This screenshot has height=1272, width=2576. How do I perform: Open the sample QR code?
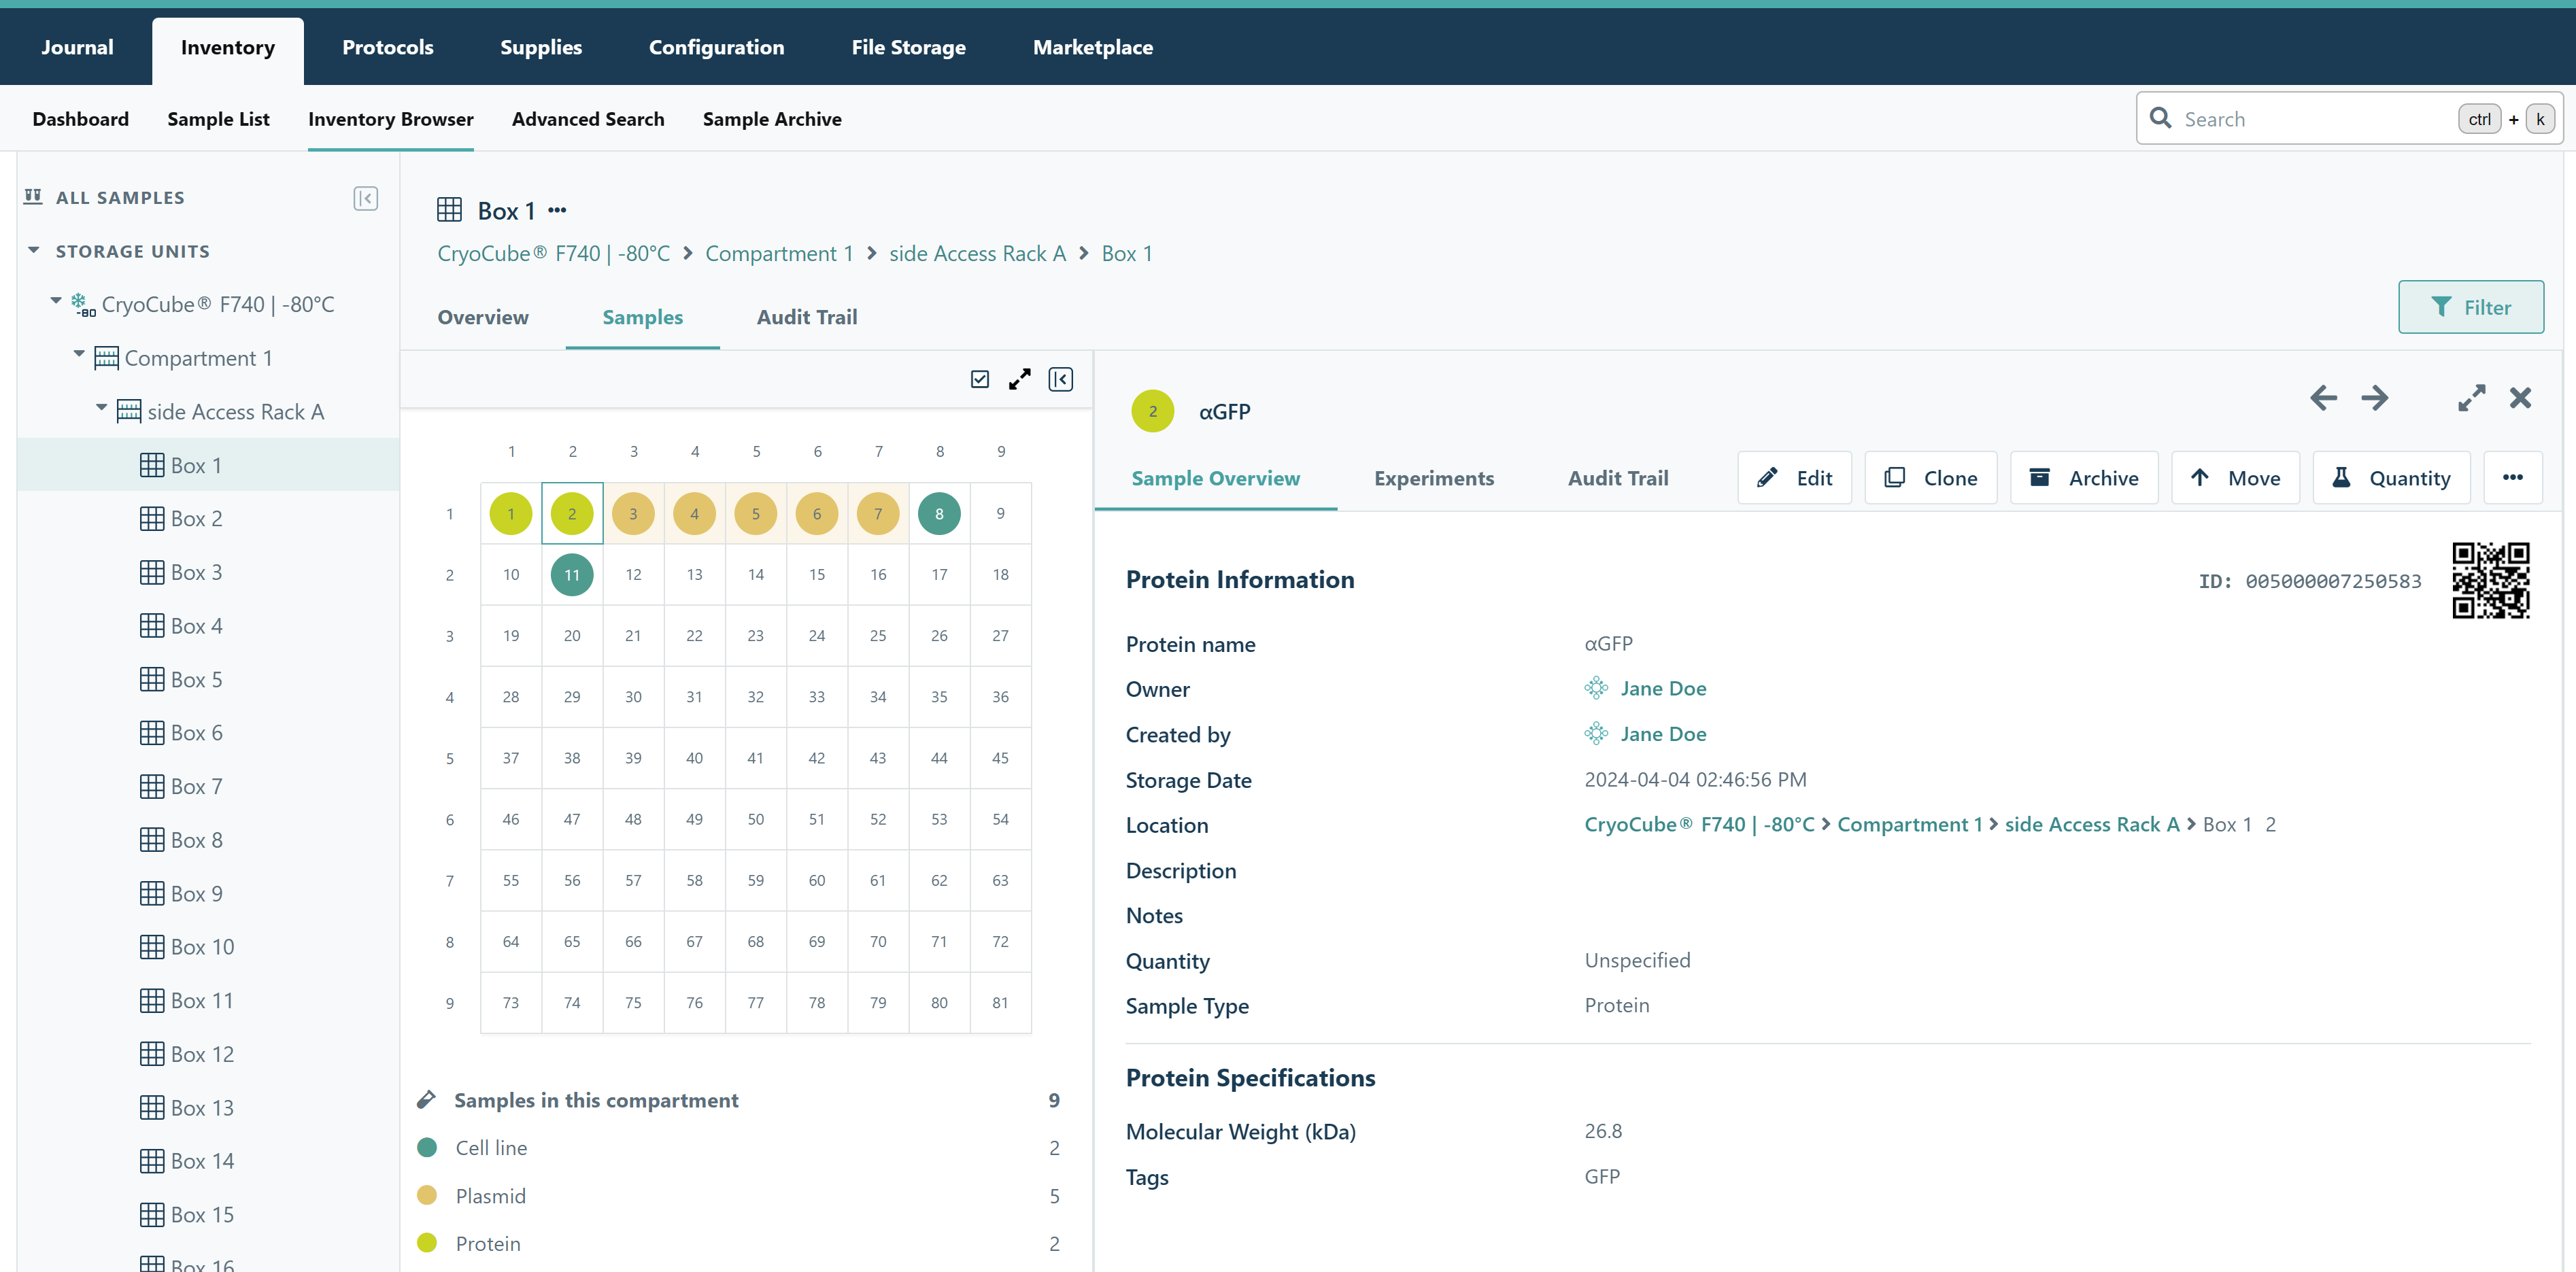tap(2490, 580)
